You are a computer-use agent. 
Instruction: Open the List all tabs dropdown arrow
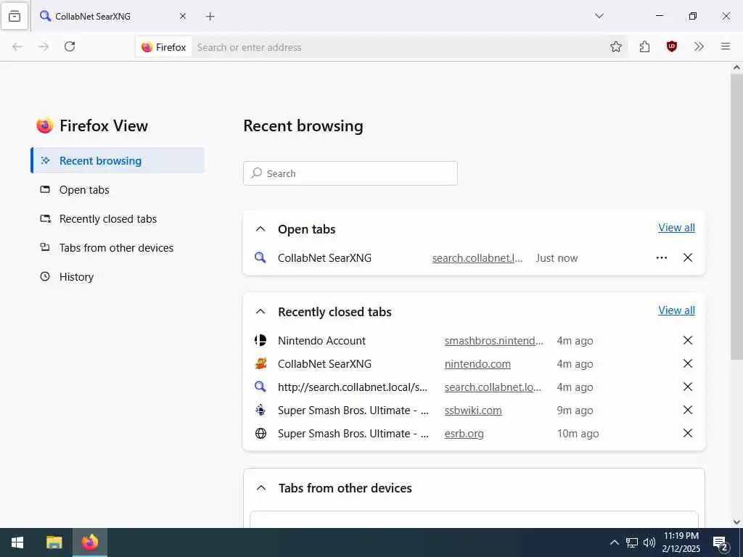(x=599, y=16)
